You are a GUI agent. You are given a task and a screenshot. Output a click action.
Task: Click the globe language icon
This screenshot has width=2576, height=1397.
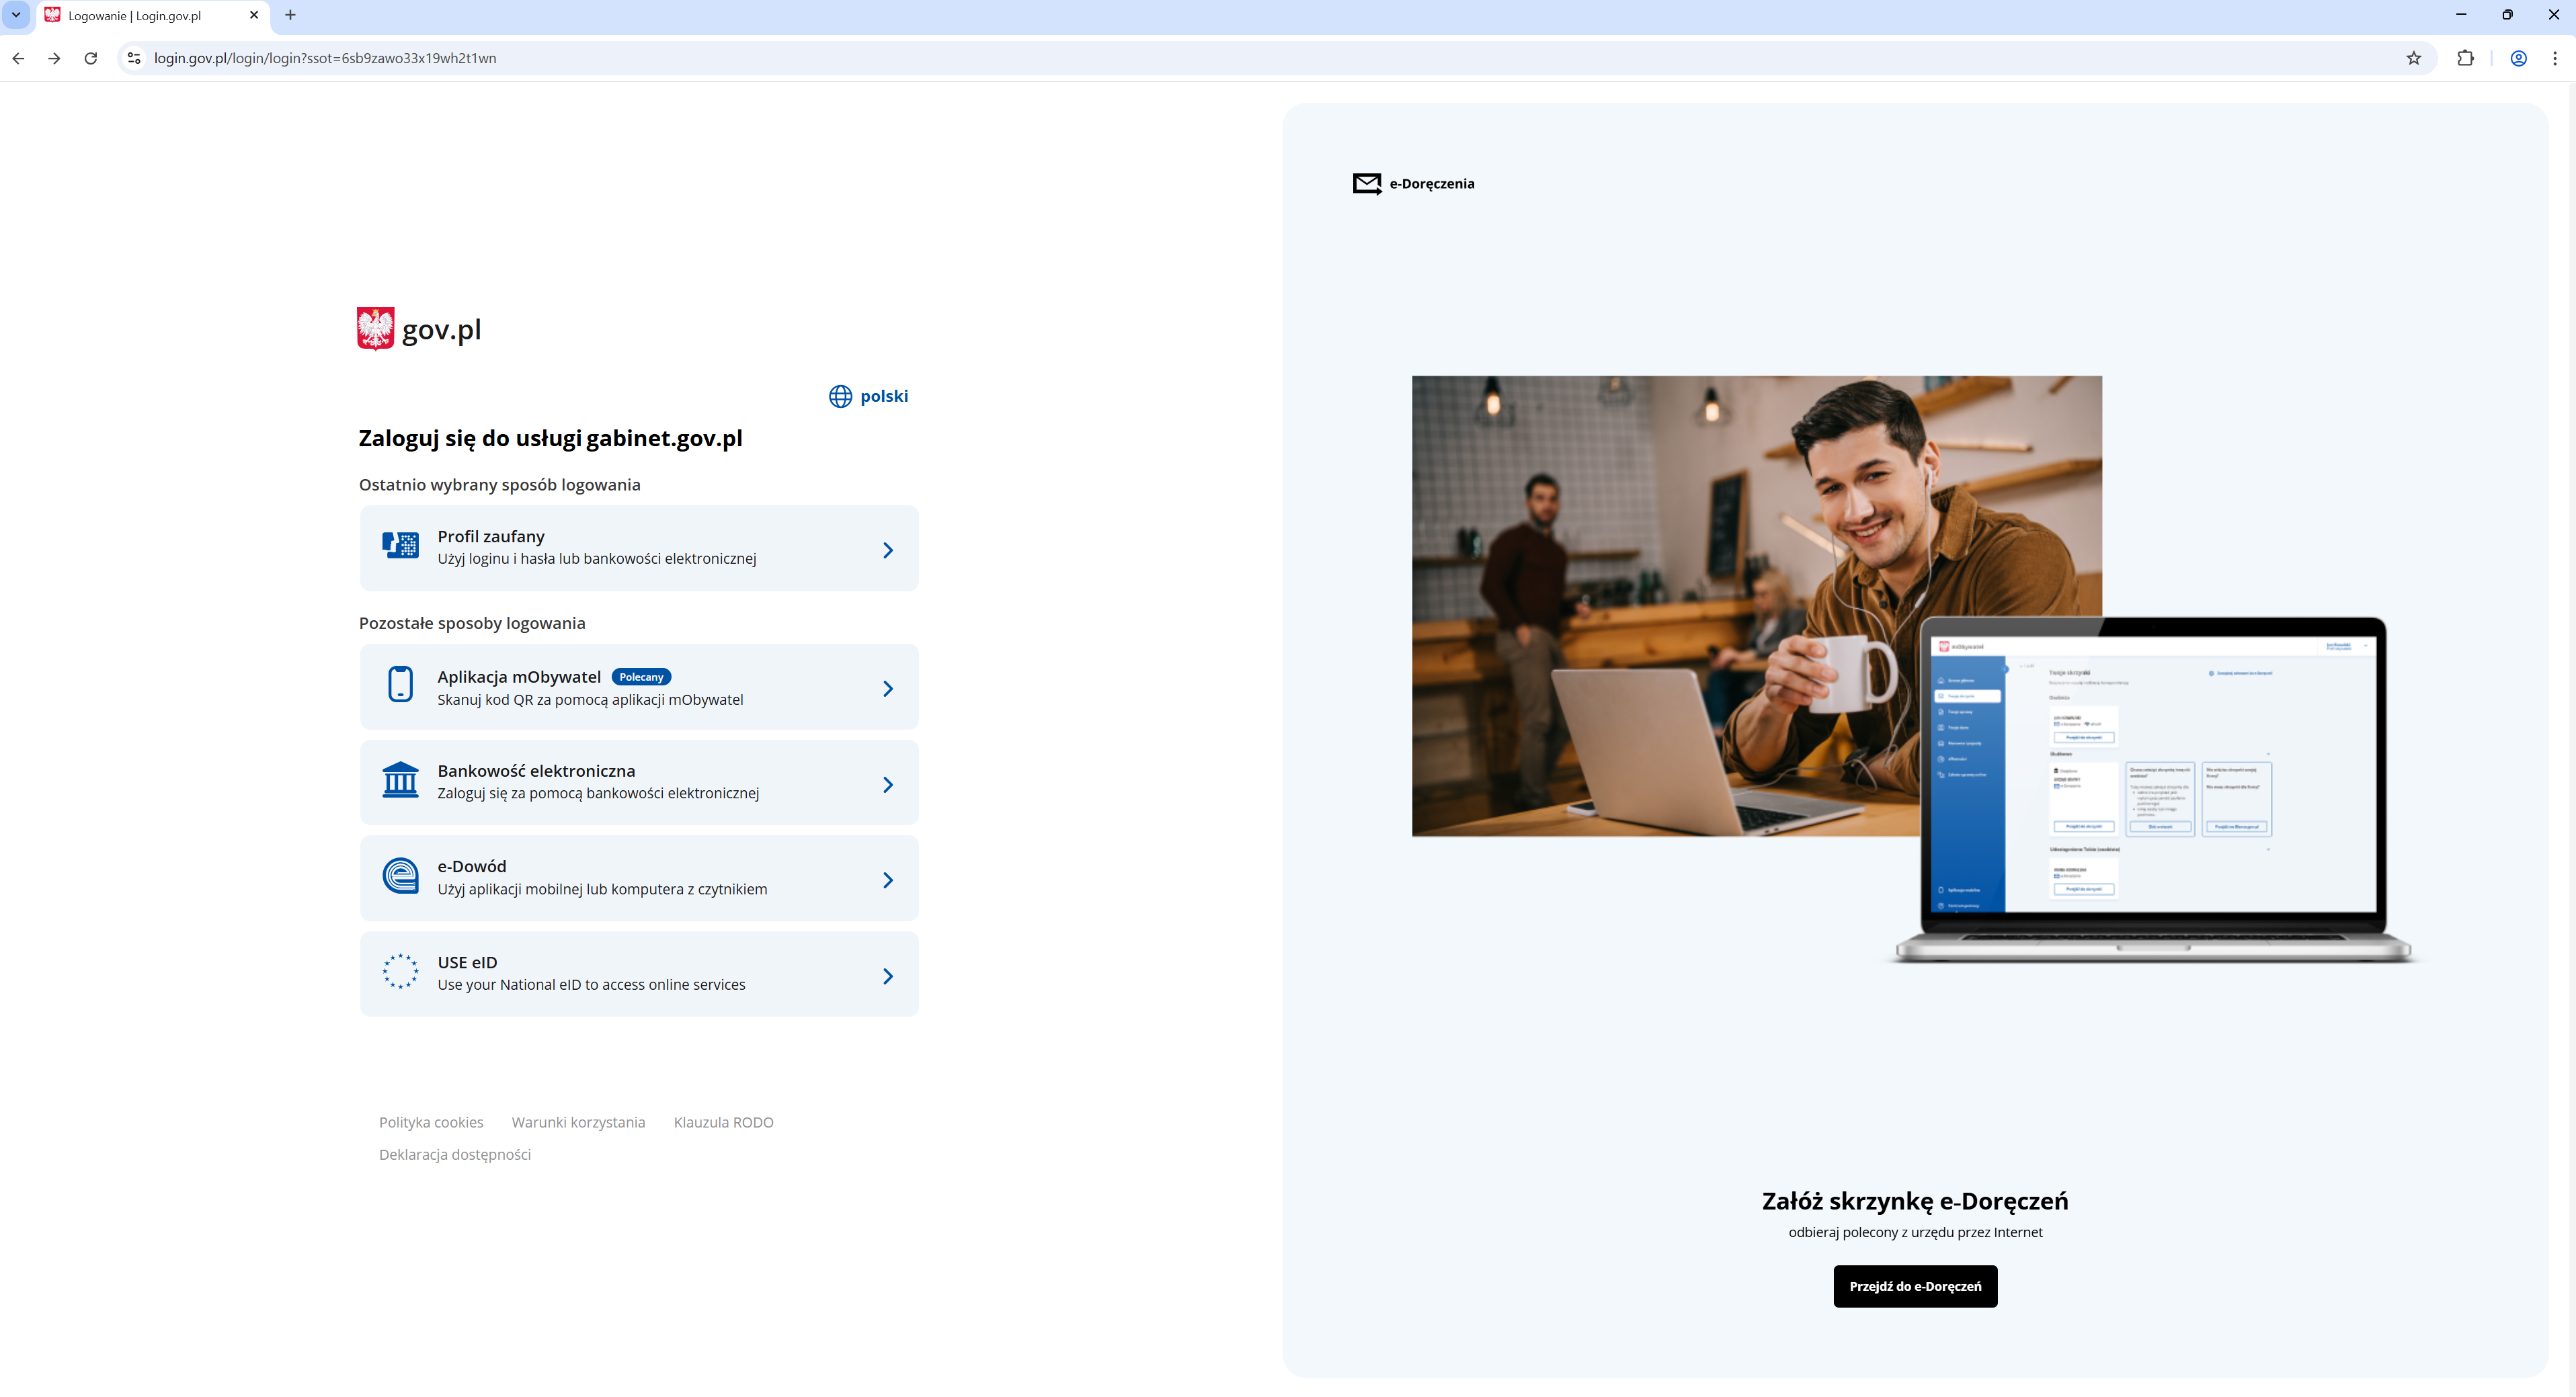coord(840,396)
